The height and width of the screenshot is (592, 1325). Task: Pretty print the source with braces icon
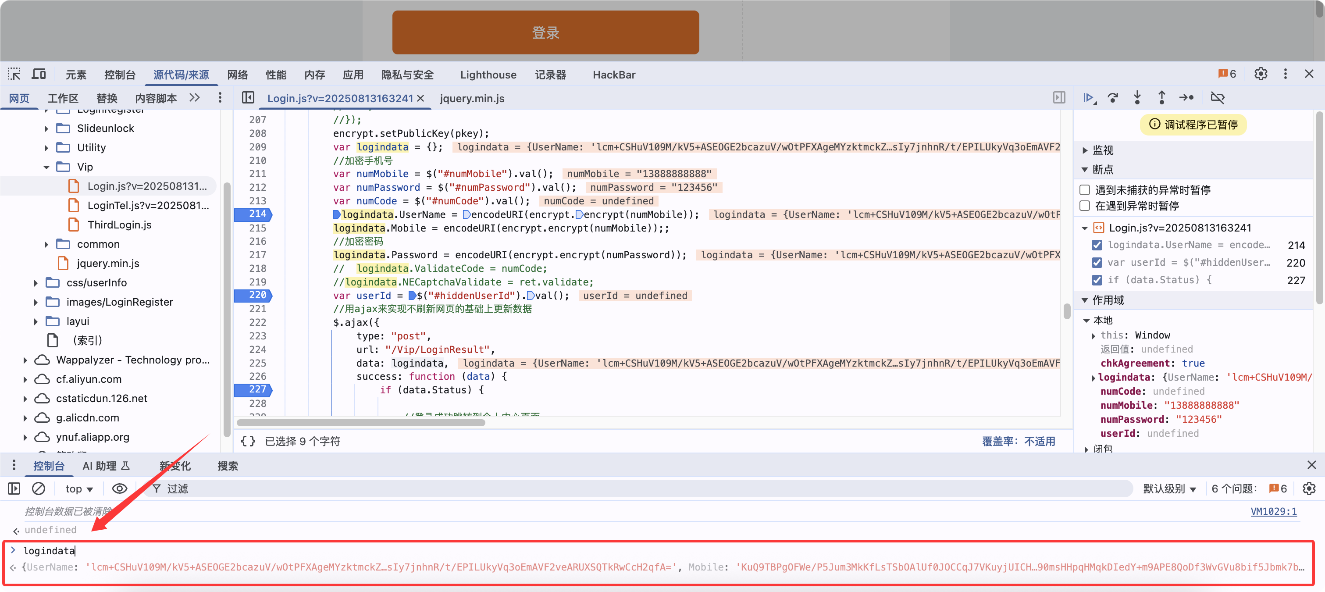tap(248, 441)
